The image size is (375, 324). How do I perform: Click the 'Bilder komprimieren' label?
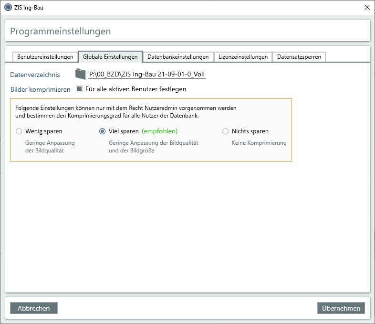41,89
